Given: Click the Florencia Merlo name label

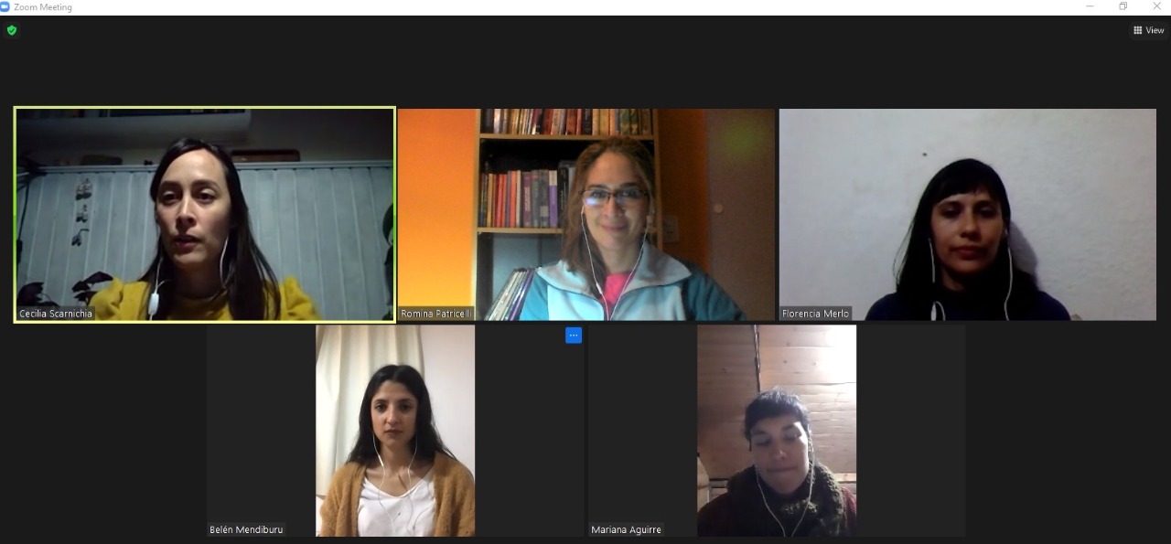Looking at the screenshot, I should [x=815, y=314].
